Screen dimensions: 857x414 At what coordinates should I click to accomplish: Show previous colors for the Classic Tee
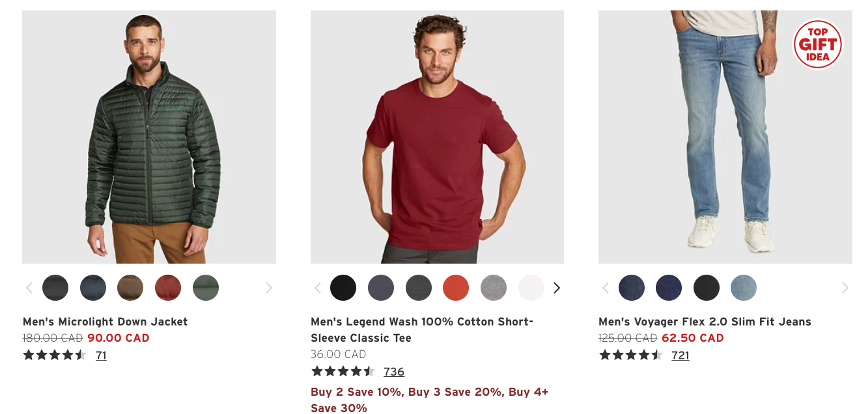point(318,288)
